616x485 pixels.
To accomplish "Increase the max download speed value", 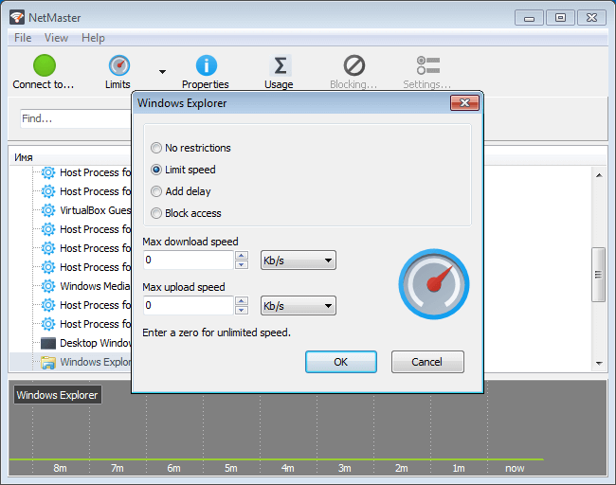I will (242, 255).
